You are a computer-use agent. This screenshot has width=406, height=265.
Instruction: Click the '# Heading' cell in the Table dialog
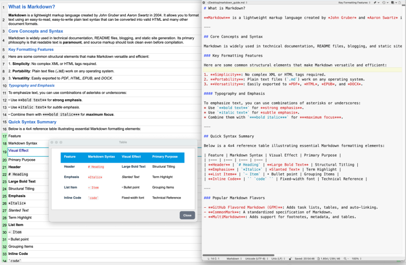coord(96,167)
